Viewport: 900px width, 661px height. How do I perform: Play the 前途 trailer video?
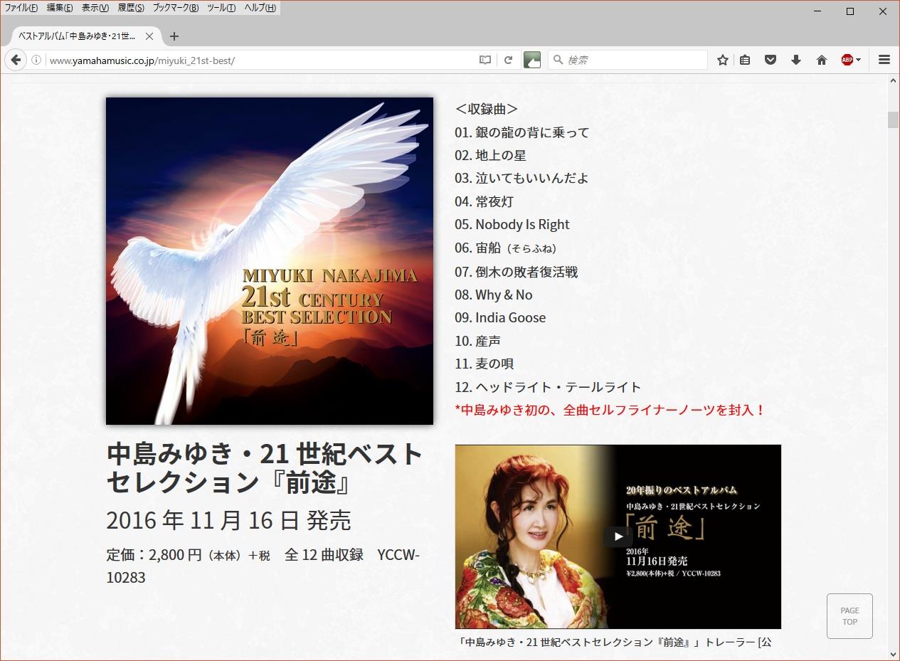click(x=618, y=536)
